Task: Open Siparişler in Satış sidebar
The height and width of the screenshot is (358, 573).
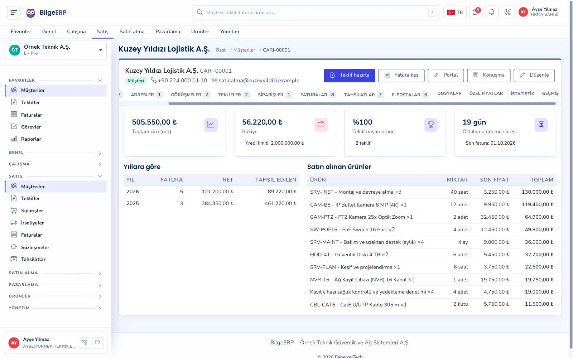Action: point(56,211)
